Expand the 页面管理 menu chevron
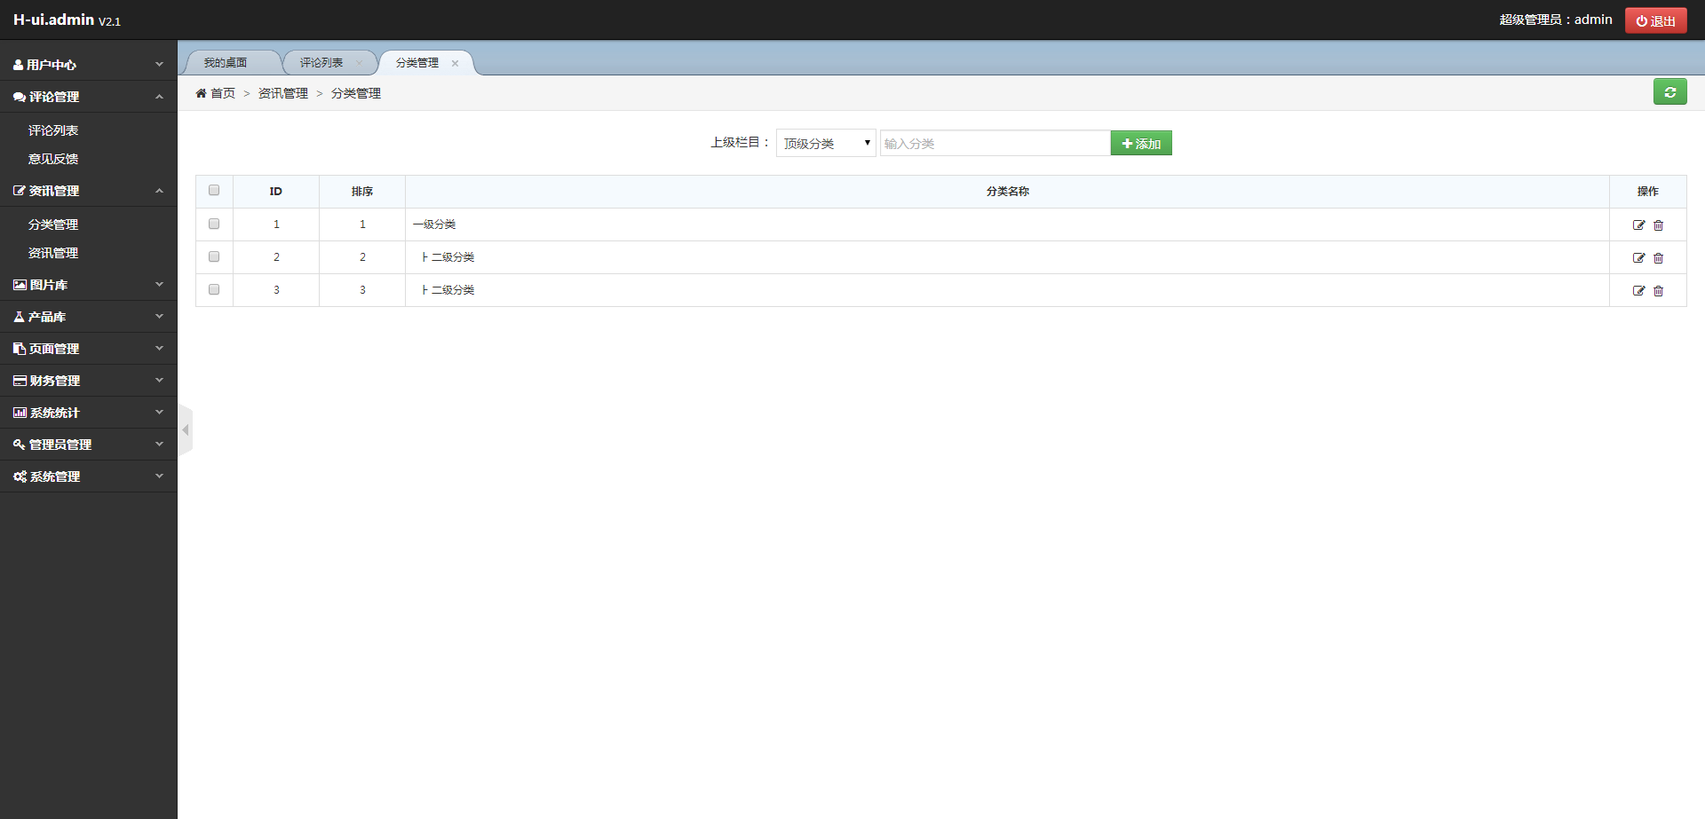 159,348
